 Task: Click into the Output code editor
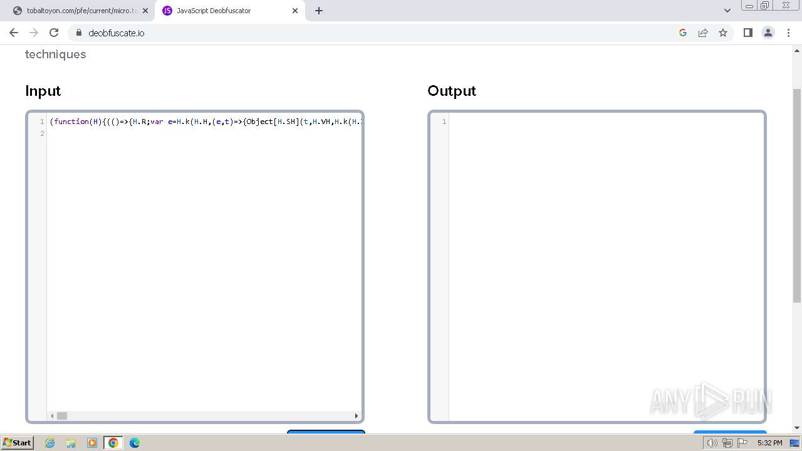point(606,266)
